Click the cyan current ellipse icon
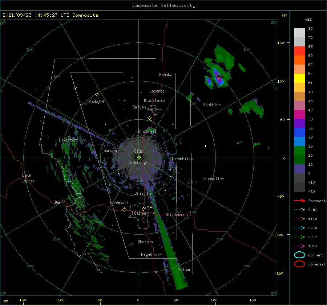 tap(299, 255)
